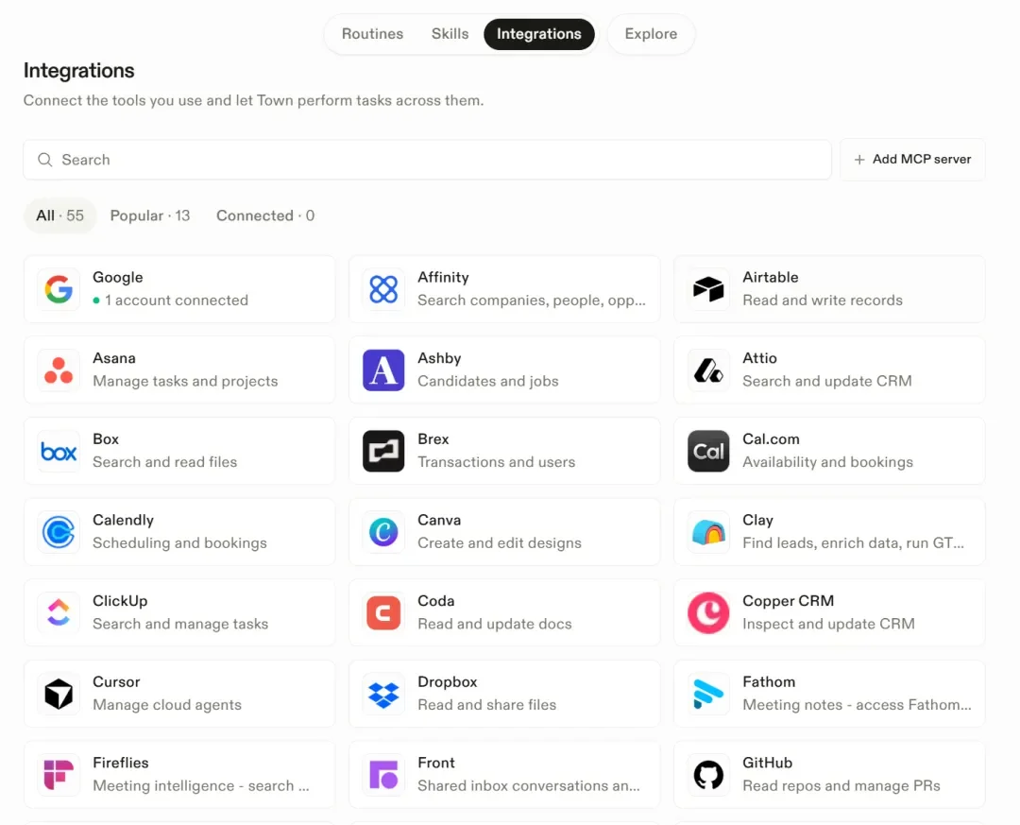Select the Asana three-dots icon

click(59, 370)
